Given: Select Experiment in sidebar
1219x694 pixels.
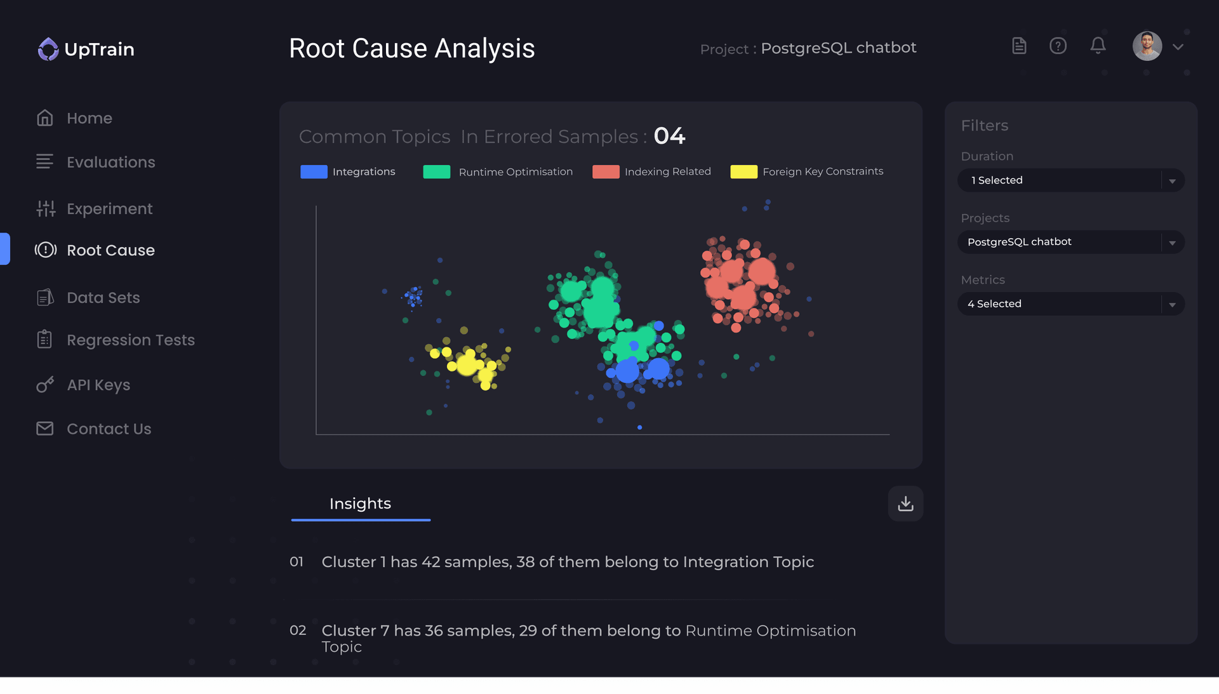Looking at the screenshot, I should [x=109, y=208].
